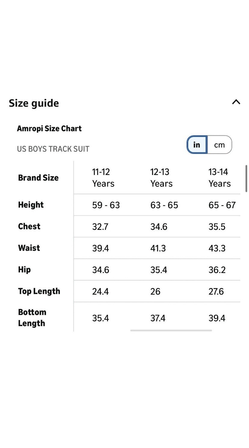249x448 pixels.
Task: Select the 12-13 Years column header
Action: pyautogui.click(x=161, y=178)
